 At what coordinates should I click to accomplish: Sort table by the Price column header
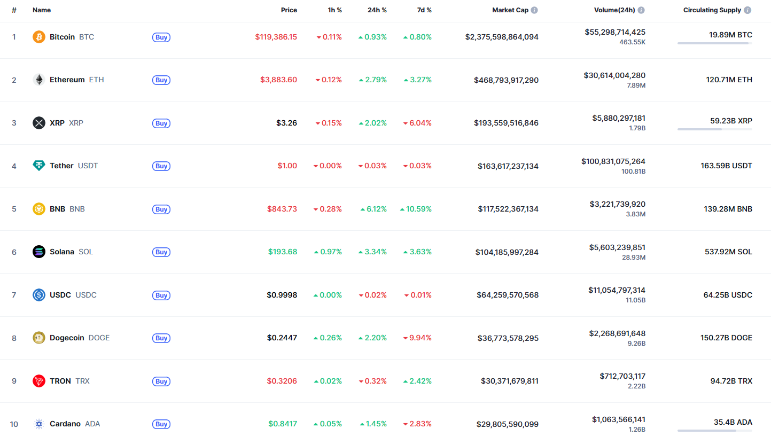(289, 10)
